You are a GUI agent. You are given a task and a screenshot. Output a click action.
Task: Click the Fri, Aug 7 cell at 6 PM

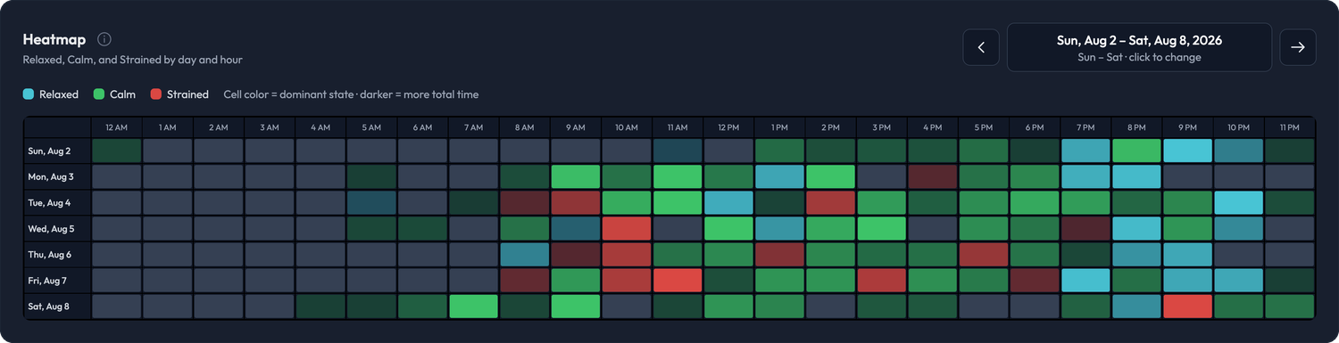coord(1035,281)
